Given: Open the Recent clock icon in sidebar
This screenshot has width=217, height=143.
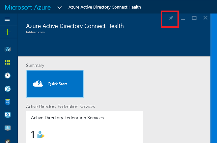Looking at the screenshot, I should 7,75.
